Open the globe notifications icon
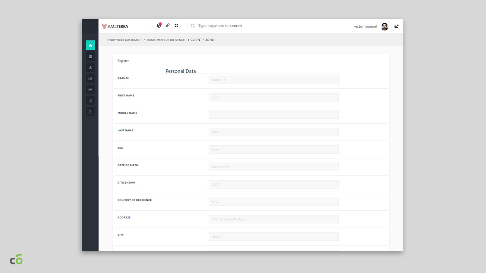The height and width of the screenshot is (273, 486). click(x=159, y=25)
